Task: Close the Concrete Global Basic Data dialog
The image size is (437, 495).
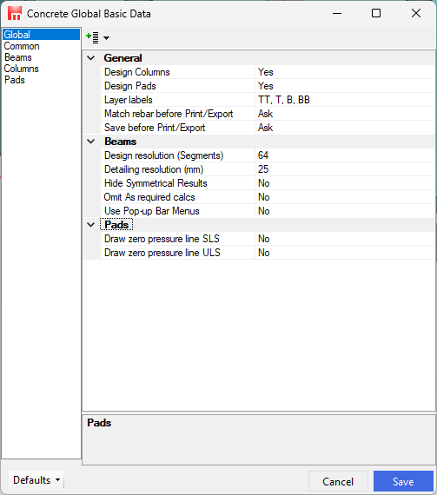Action: coord(416,13)
